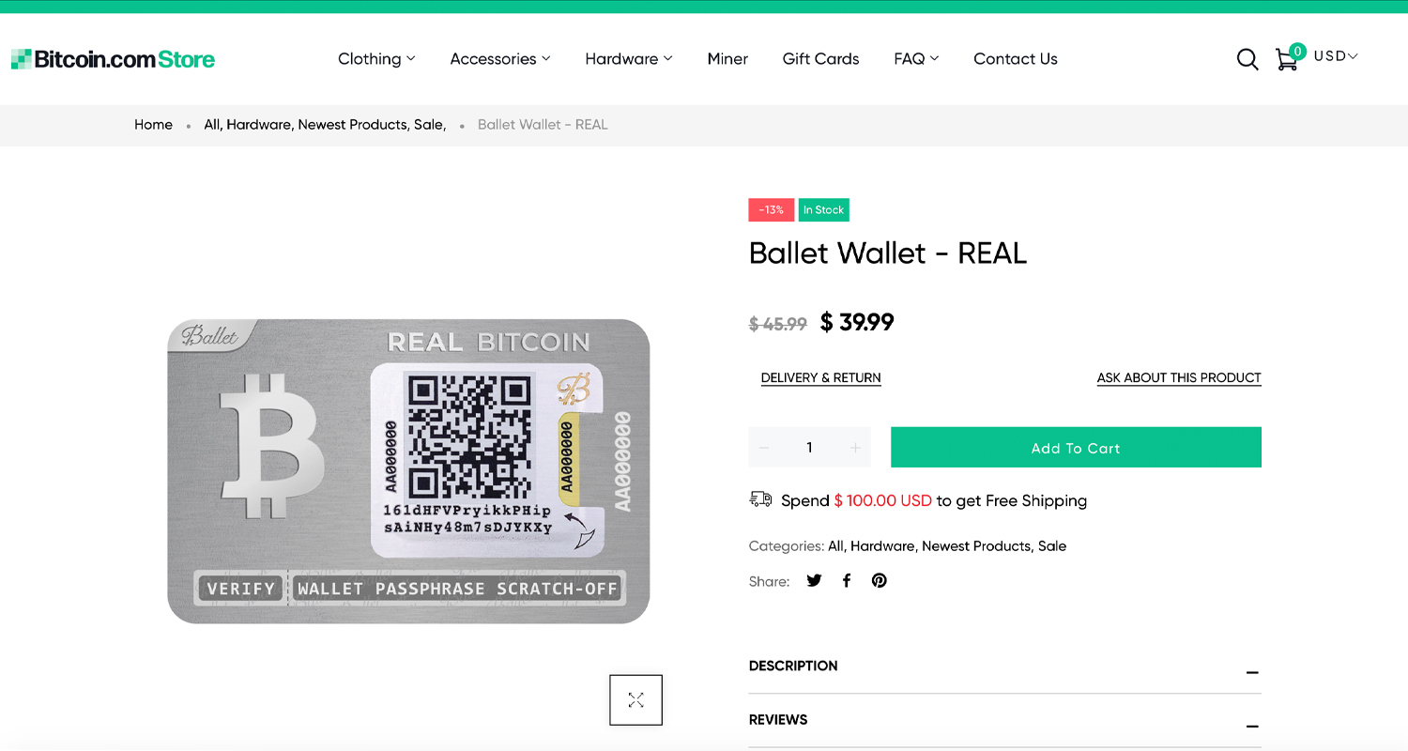1408x751 pixels.
Task: Share product on Pinterest
Action: 879,580
